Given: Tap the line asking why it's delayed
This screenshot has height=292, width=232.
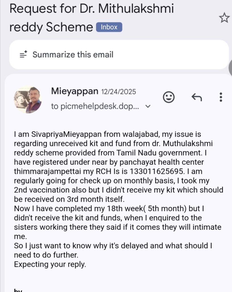Looking at the screenshot, I should point(113,246).
